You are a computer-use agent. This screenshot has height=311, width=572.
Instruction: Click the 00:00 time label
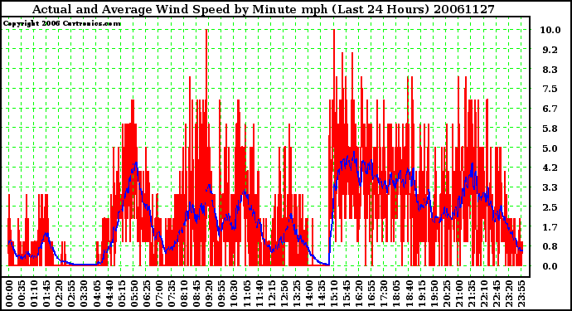tap(9, 294)
